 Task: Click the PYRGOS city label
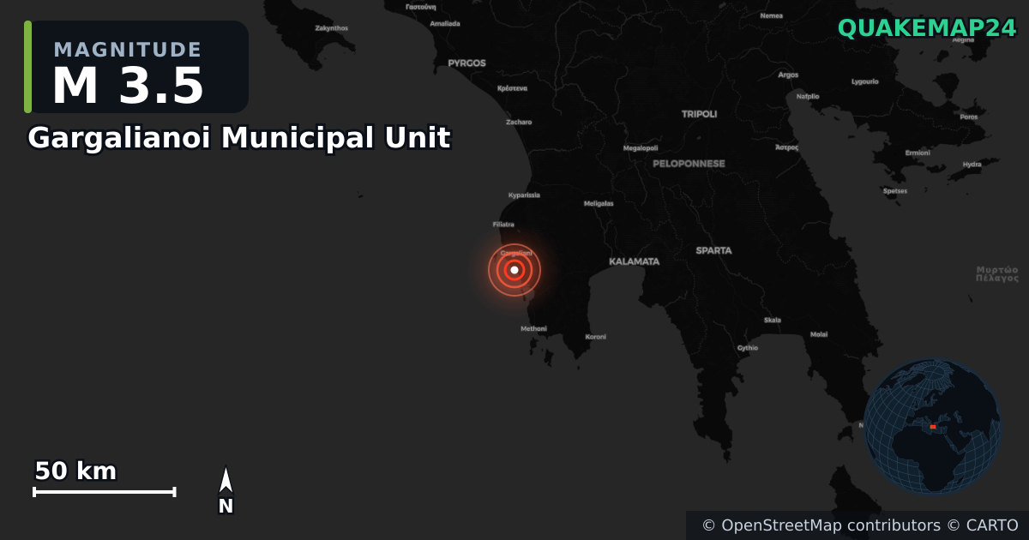[466, 63]
